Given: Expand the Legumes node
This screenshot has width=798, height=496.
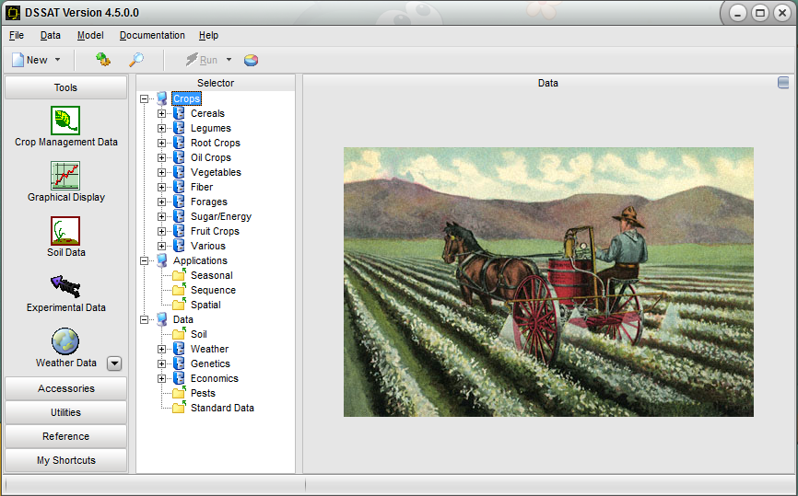Looking at the screenshot, I should click(x=161, y=128).
